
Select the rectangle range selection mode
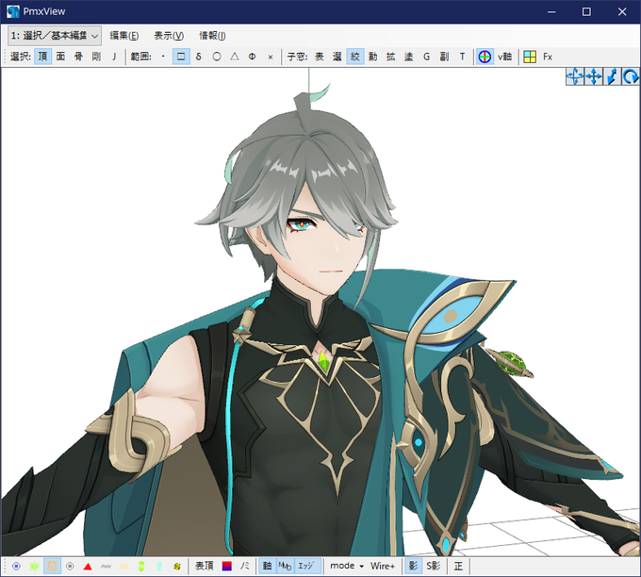point(181,57)
